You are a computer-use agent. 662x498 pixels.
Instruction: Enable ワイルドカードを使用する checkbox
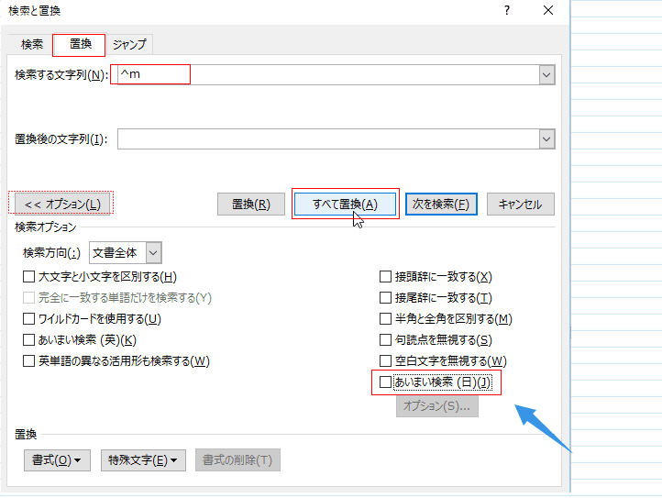click(x=28, y=318)
